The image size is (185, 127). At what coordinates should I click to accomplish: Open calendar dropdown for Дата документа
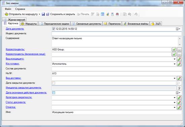pos(178,29)
